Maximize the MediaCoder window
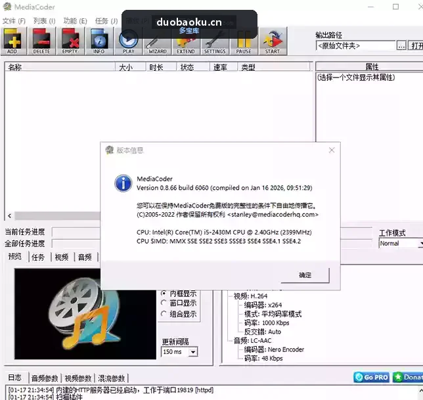This screenshot has width=423, height=400. coord(395,7)
